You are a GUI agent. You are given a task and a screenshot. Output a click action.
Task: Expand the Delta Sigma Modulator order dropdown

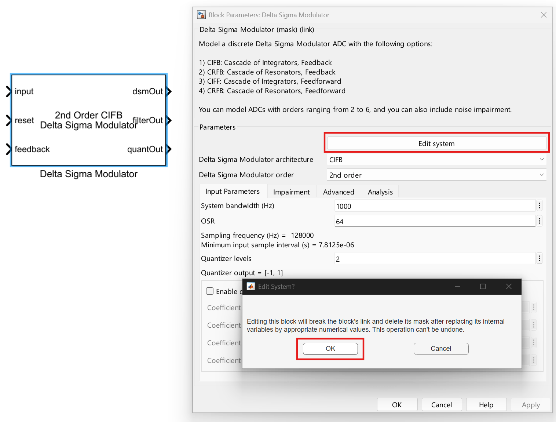(x=436, y=175)
